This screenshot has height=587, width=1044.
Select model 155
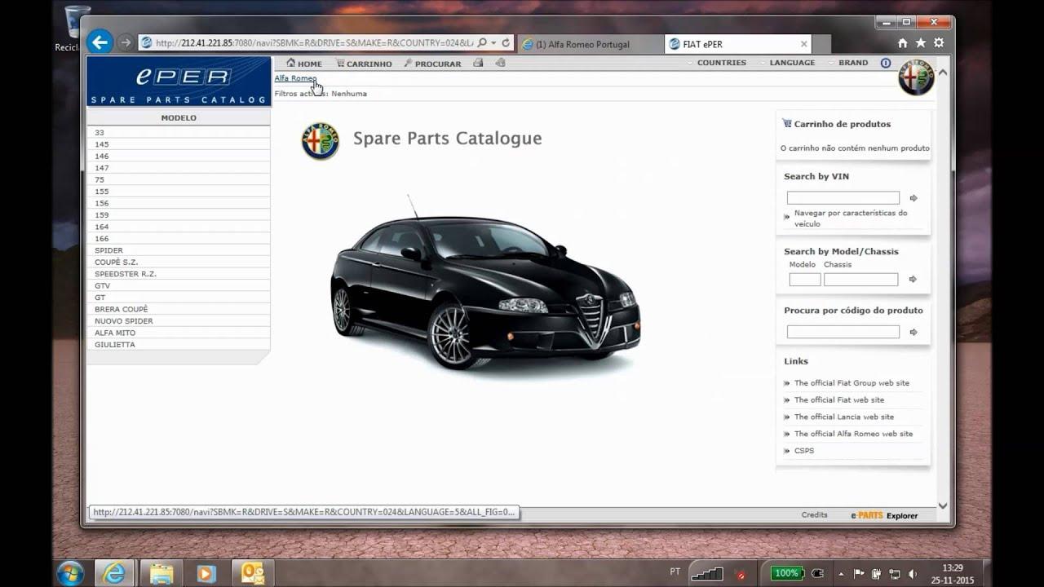point(179,192)
